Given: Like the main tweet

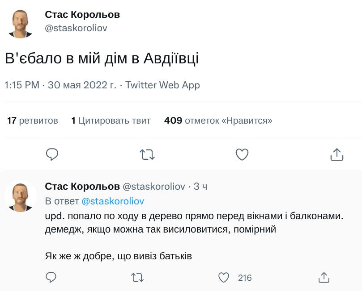Looking at the screenshot, I should (x=242, y=154).
